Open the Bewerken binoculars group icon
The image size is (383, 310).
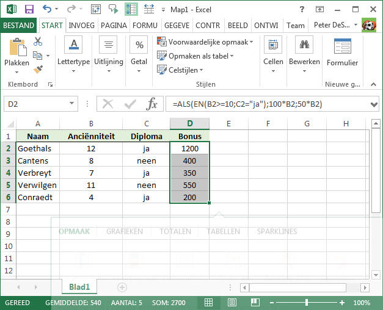click(304, 45)
